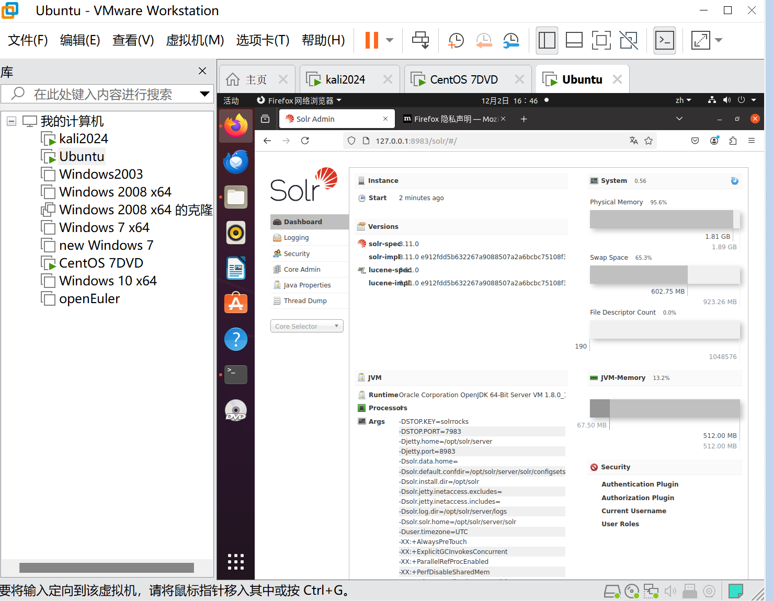
Task: Collapse the 我的计算机 tree node
Action: point(12,121)
